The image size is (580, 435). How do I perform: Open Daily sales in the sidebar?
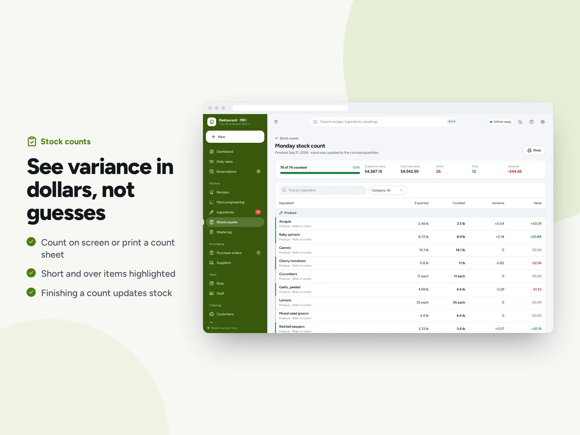(x=235, y=162)
